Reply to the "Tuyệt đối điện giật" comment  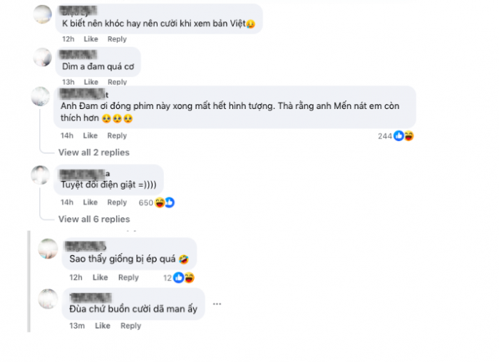point(117,202)
